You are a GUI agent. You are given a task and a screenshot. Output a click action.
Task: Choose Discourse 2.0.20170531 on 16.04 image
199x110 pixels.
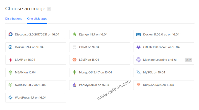[36, 34]
